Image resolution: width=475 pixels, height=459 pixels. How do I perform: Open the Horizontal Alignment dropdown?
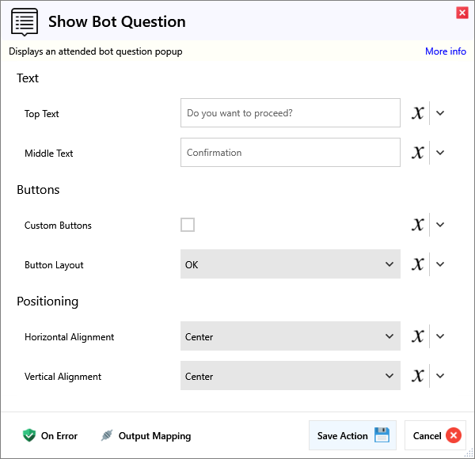(290, 336)
